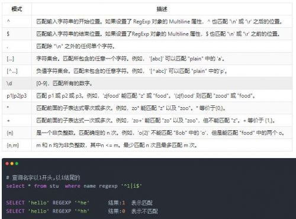Select the {n,m} pattern cell
Viewport: 296px width, 219px height.
[17, 146]
